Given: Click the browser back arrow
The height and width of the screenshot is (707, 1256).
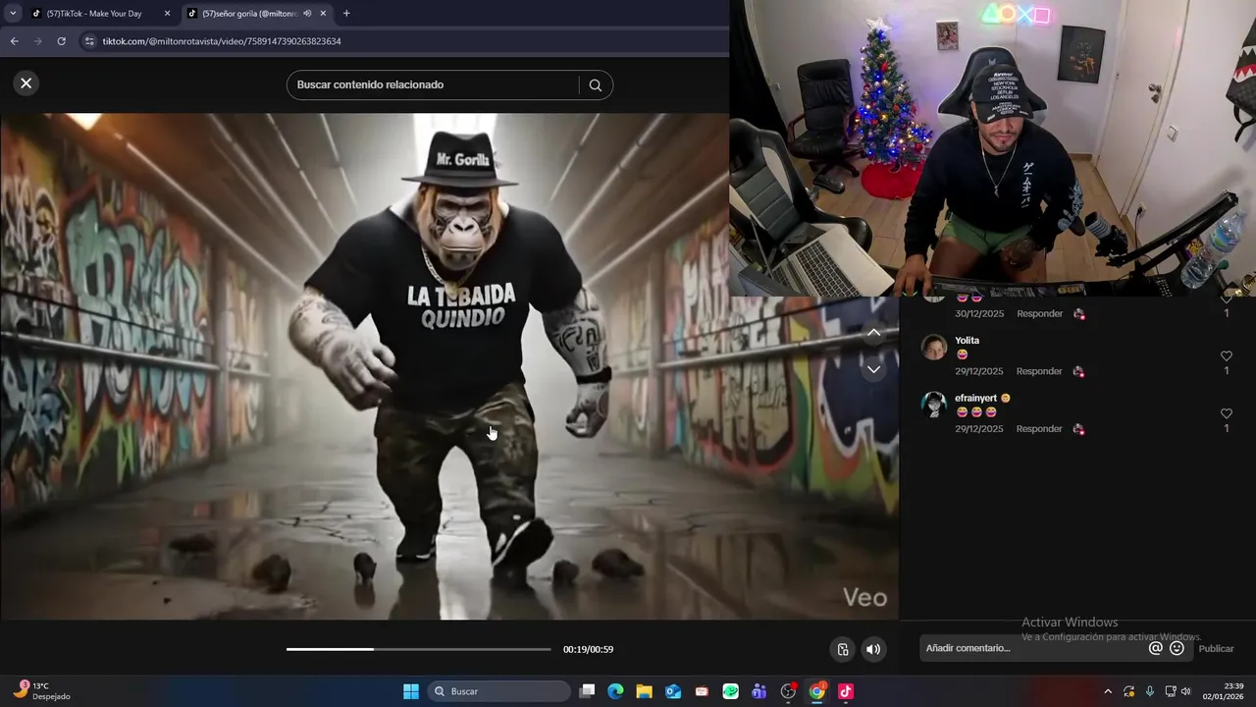Looking at the screenshot, I should point(14,41).
